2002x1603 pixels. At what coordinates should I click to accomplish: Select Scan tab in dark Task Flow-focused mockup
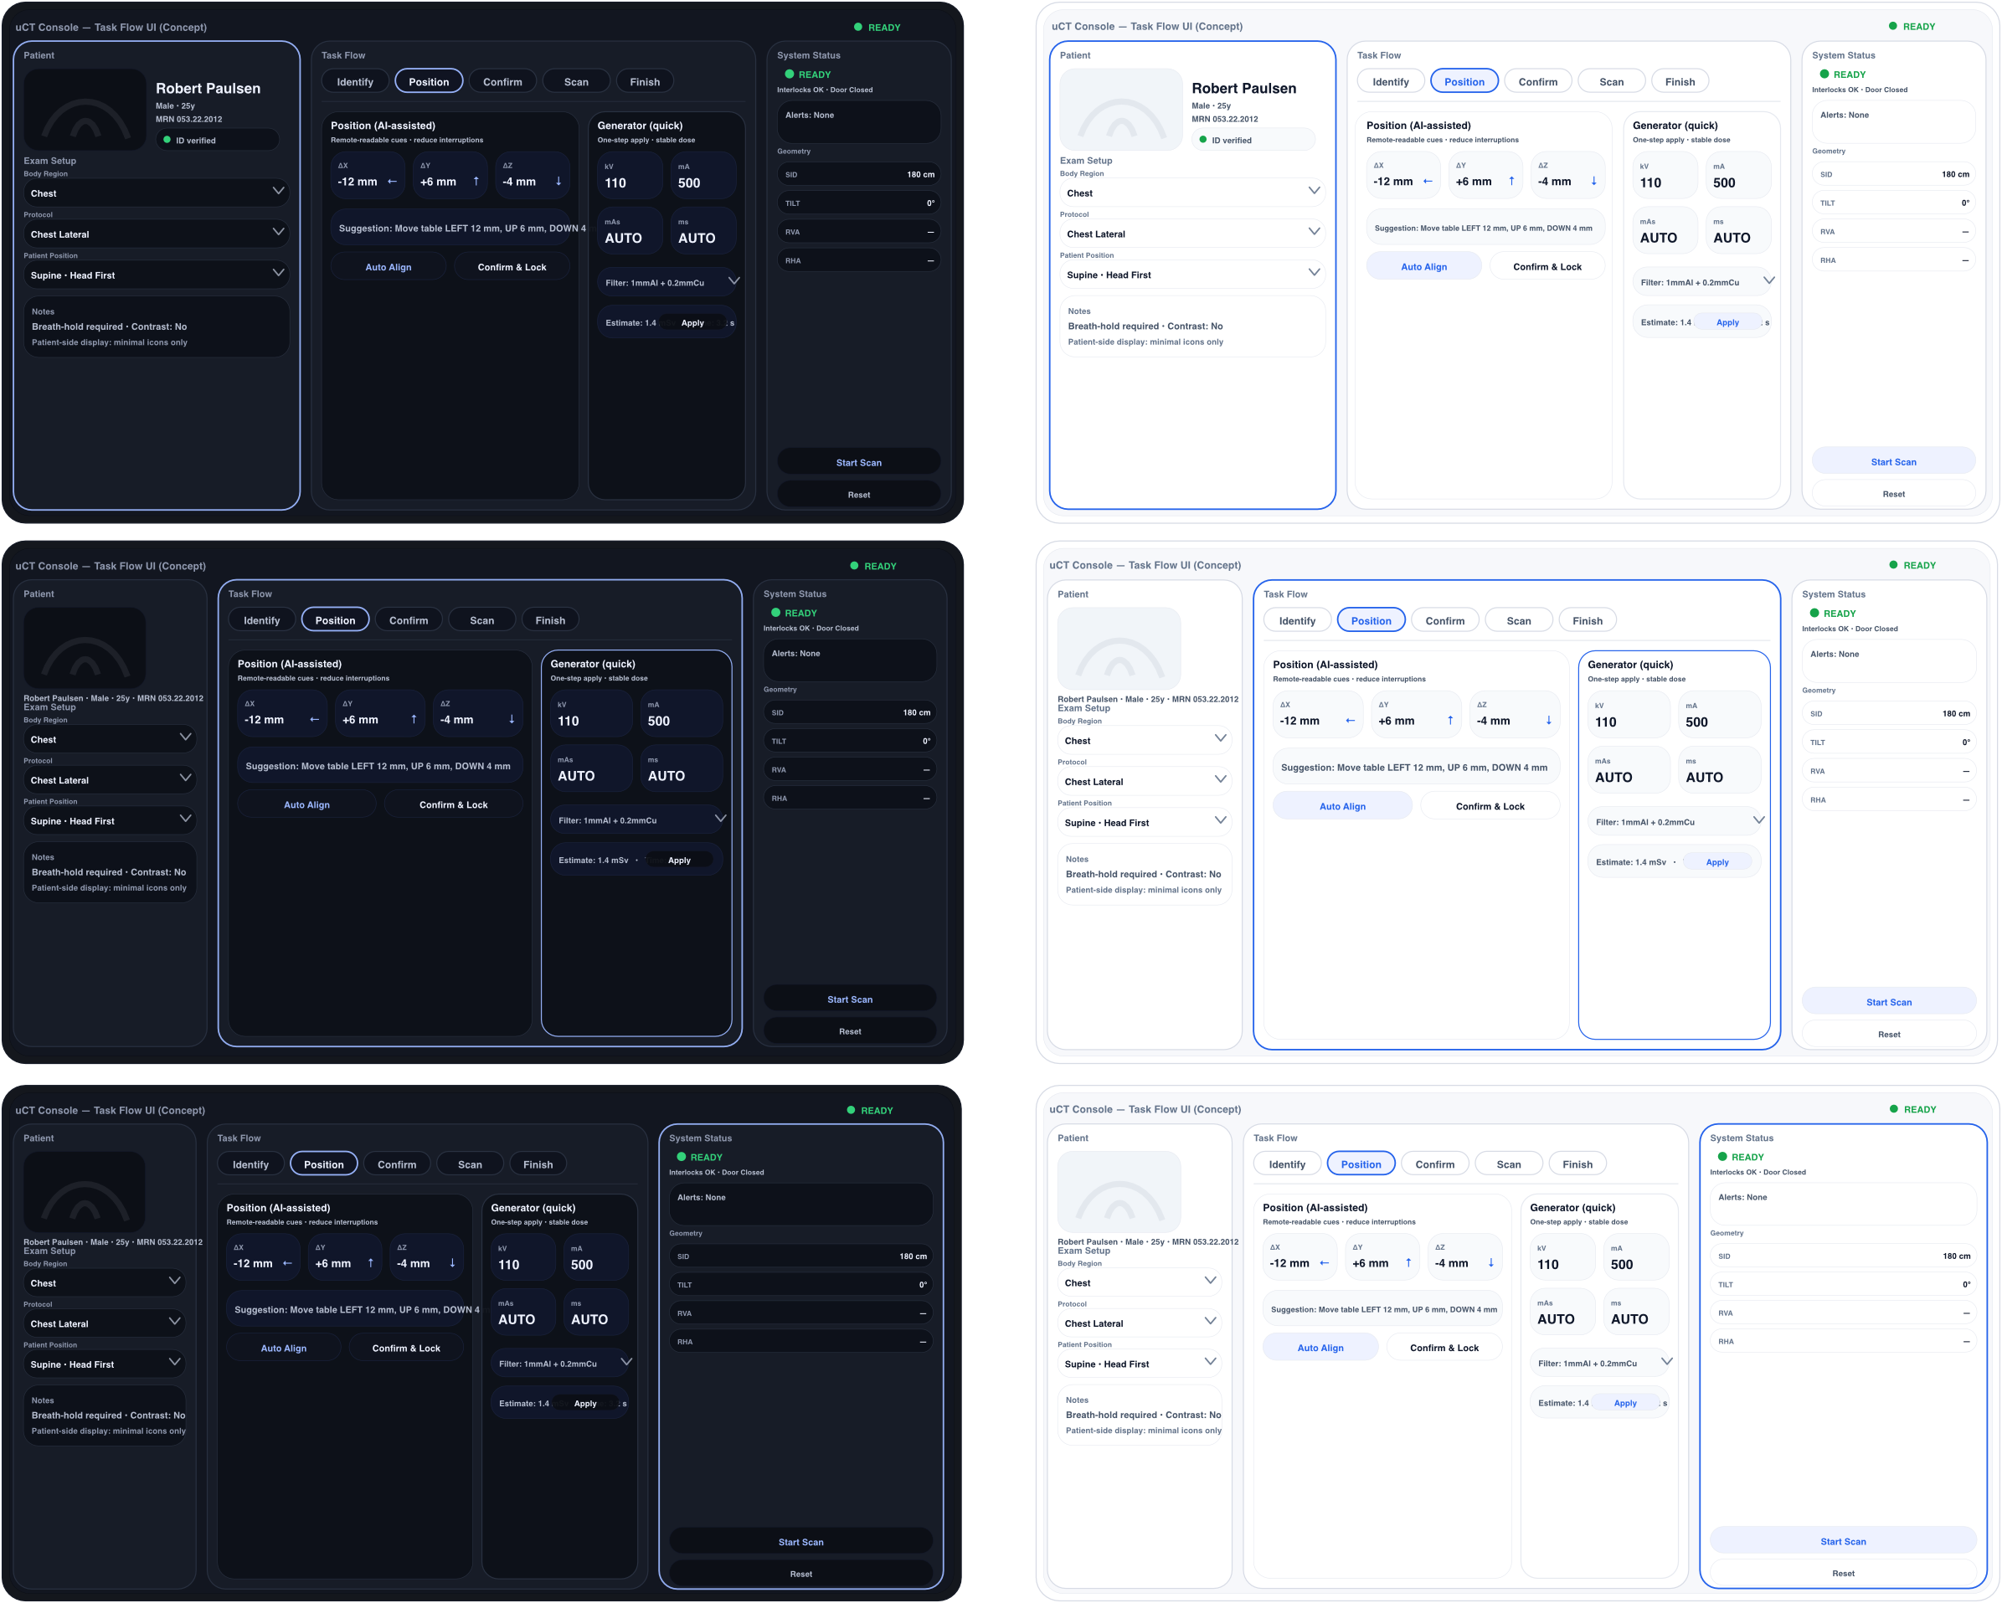[482, 620]
